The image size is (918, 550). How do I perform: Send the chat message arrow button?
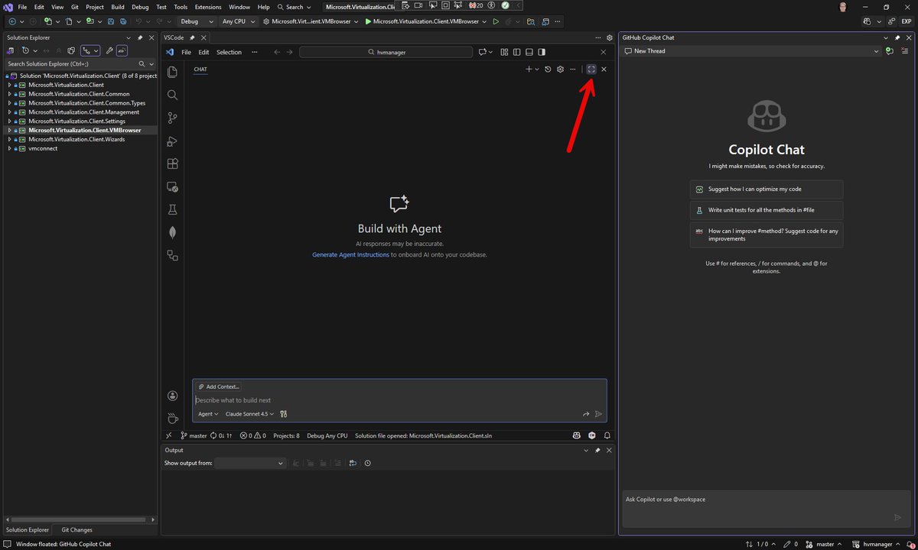click(x=599, y=414)
